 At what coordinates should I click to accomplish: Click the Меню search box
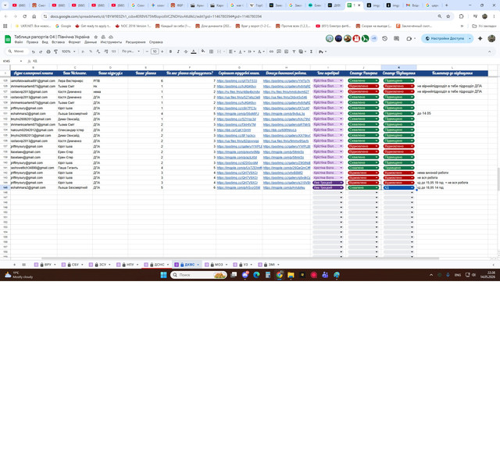[17, 52]
